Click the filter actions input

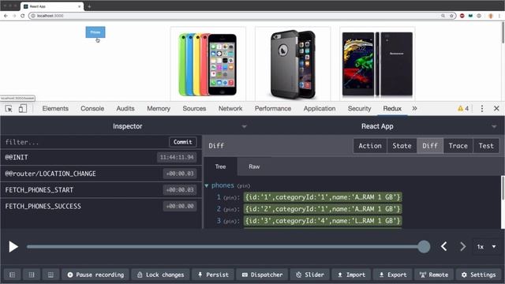click(x=85, y=142)
